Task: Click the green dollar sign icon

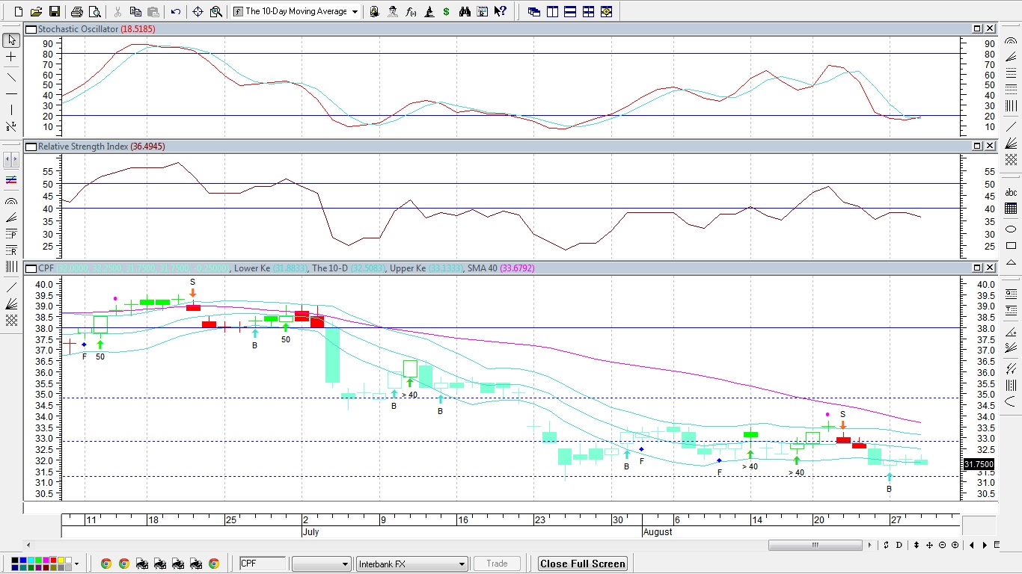Action: point(447,11)
